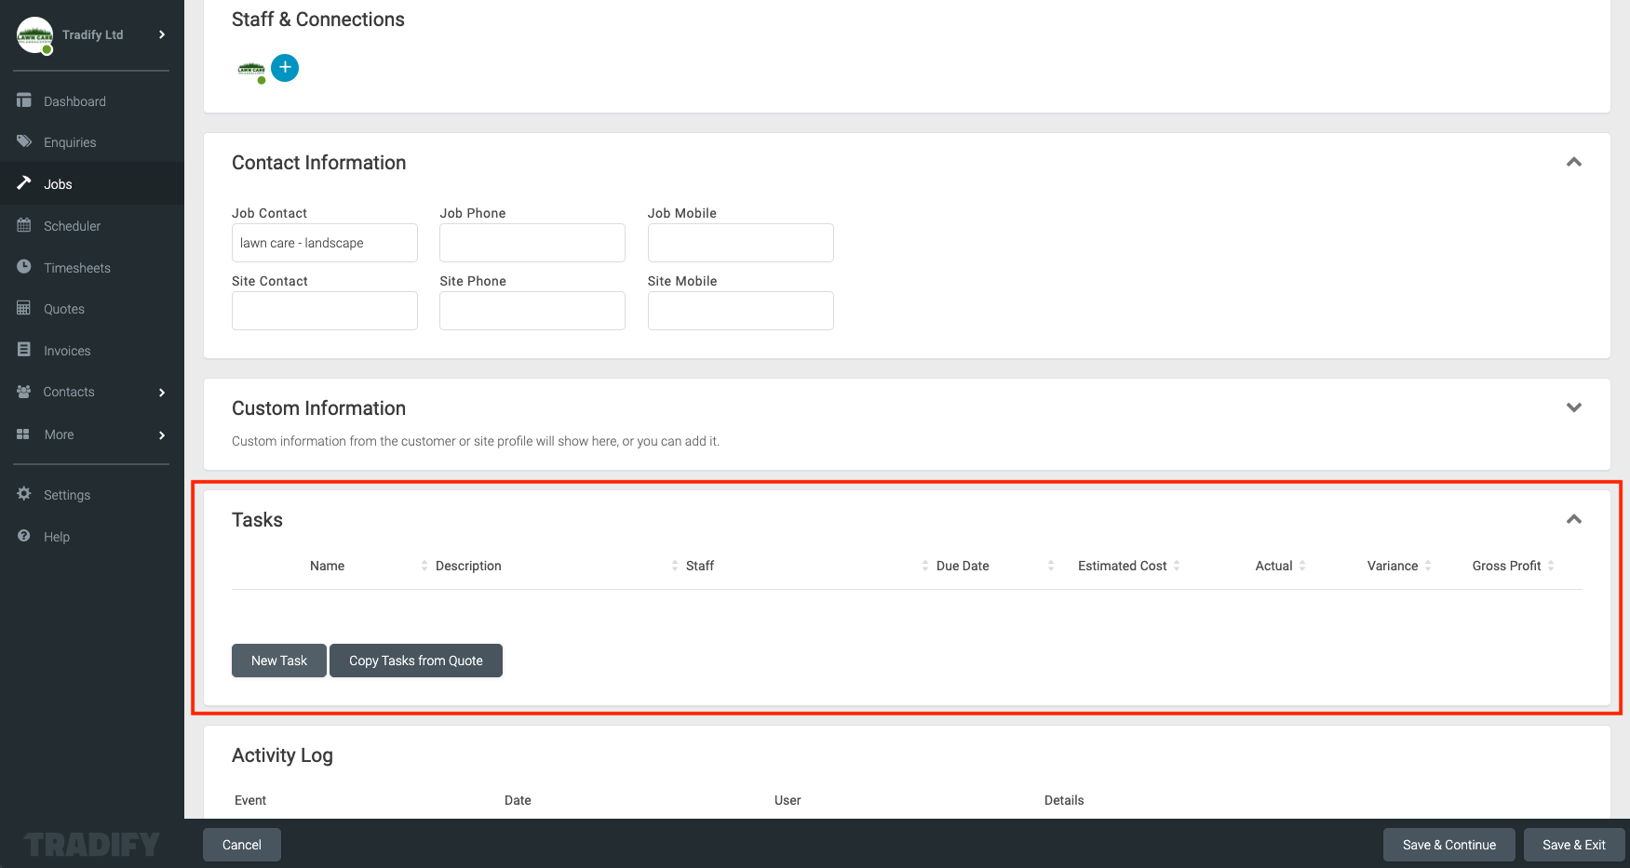Open Contacts via the people icon
Image resolution: width=1630 pixels, height=868 pixels.
pyautogui.click(x=23, y=392)
